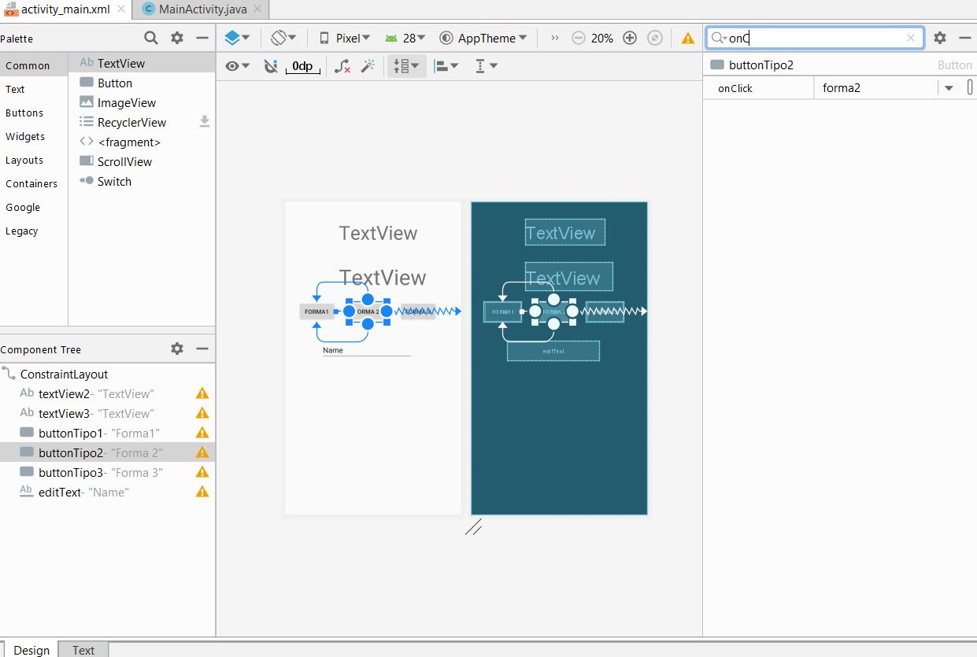Image resolution: width=977 pixels, height=657 pixels.
Task: Select the Containers palette category
Action: point(34,183)
